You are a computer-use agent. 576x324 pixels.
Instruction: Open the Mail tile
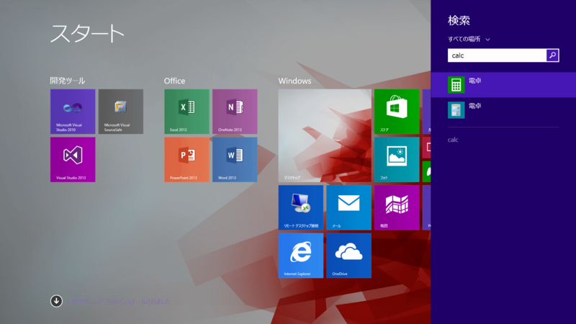coord(348,207)
